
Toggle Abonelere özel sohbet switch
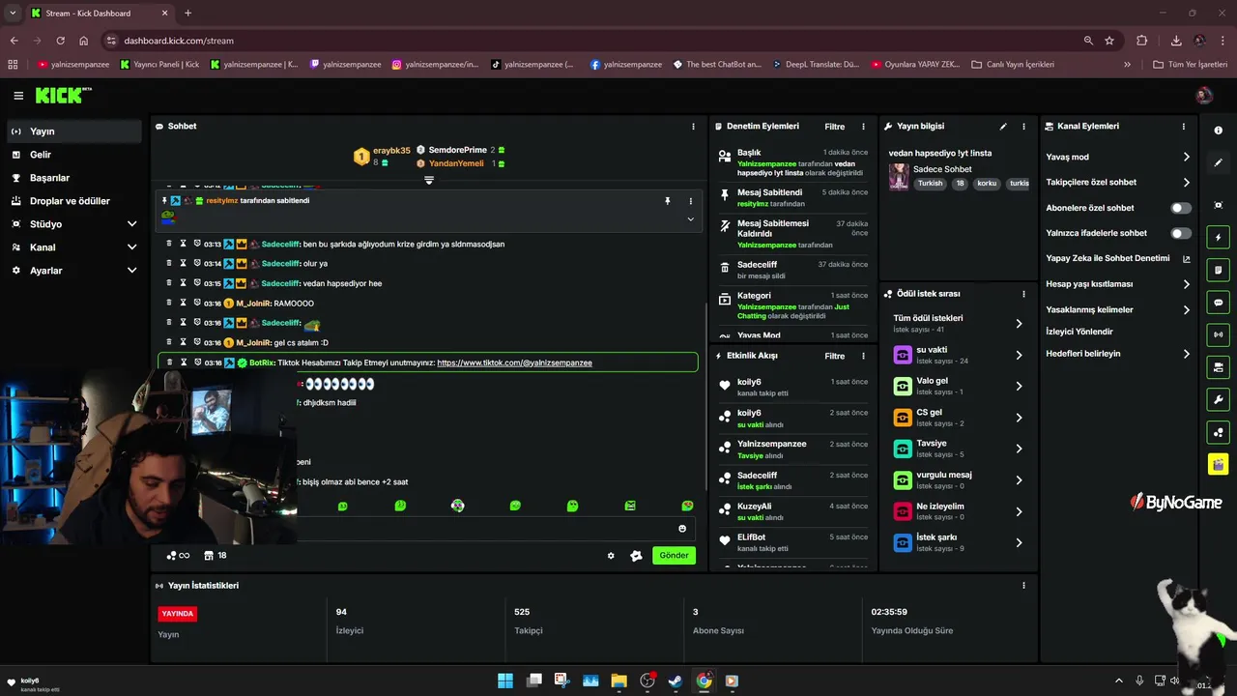tap(1181, 208)
